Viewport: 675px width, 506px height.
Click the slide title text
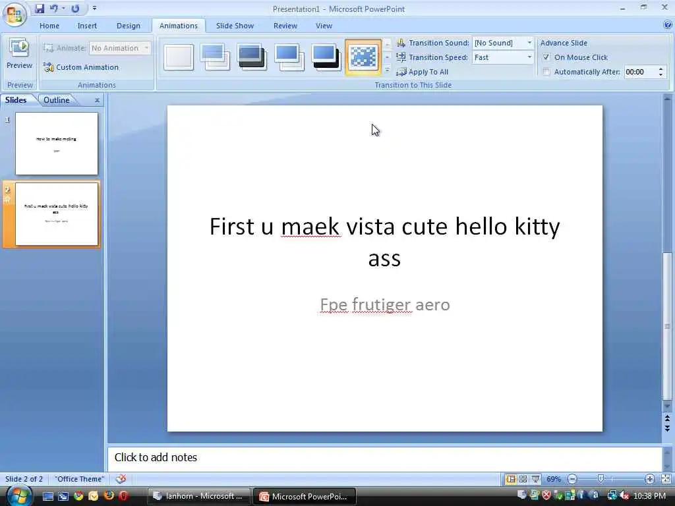click(384, 242)
